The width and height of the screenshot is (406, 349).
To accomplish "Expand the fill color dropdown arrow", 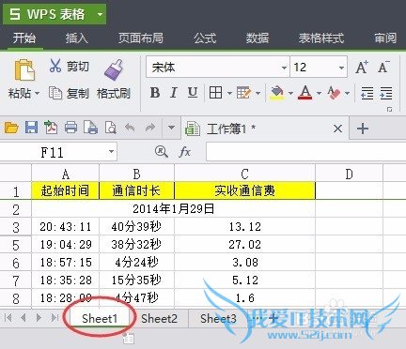I will [x=290, y=93].
